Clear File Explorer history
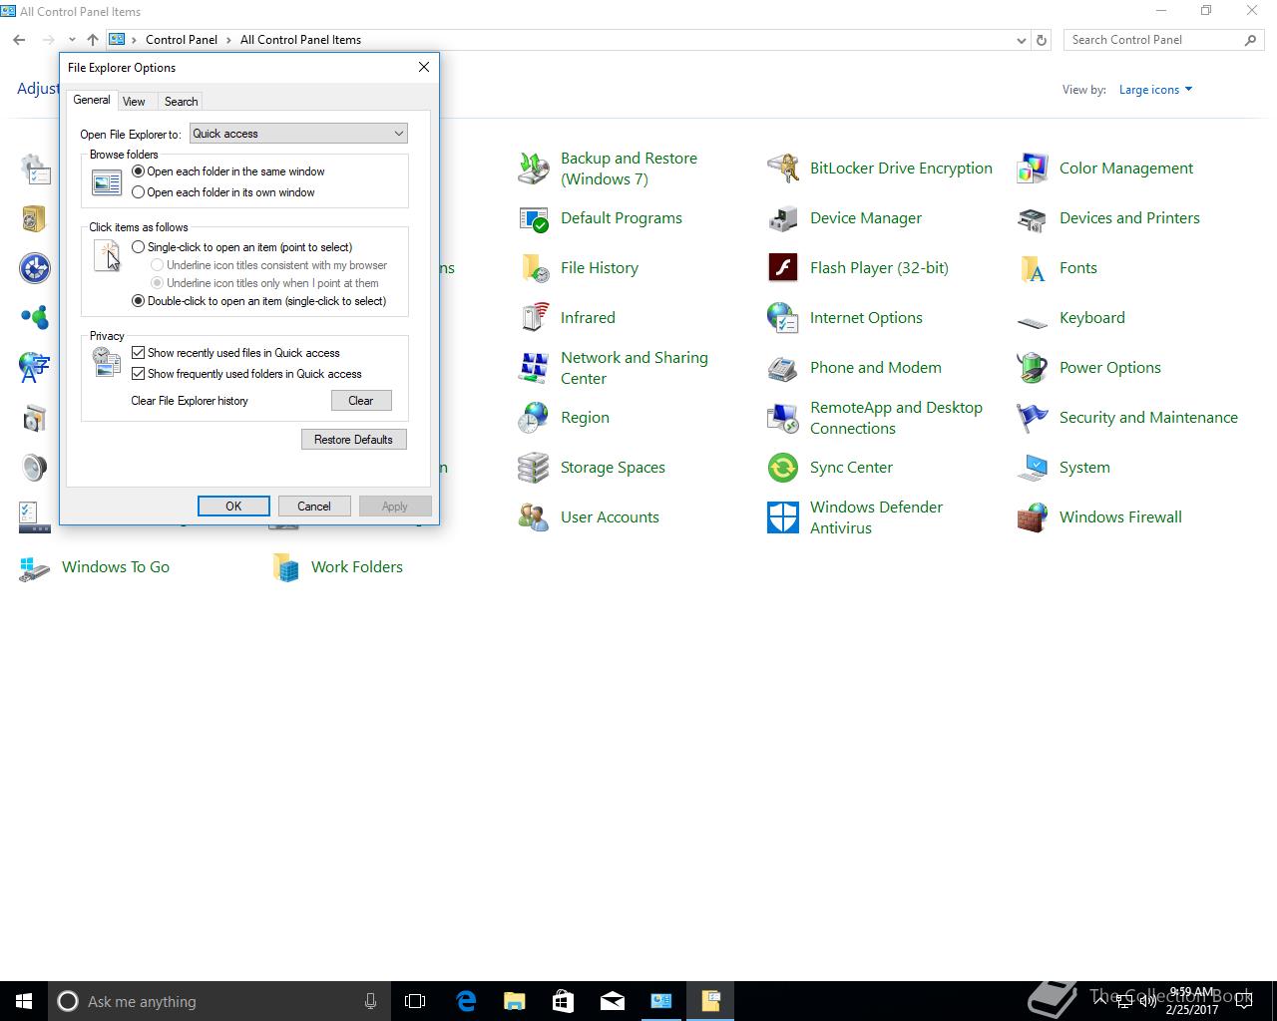 click(x=361, y=401)
